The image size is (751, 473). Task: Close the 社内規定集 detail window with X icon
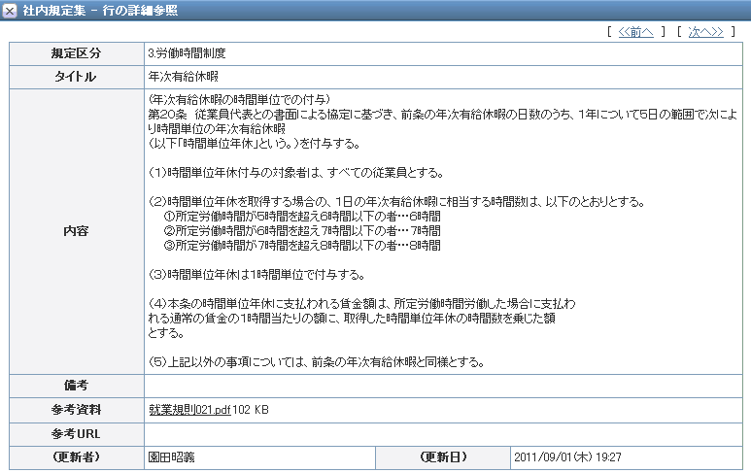(10, 10)
